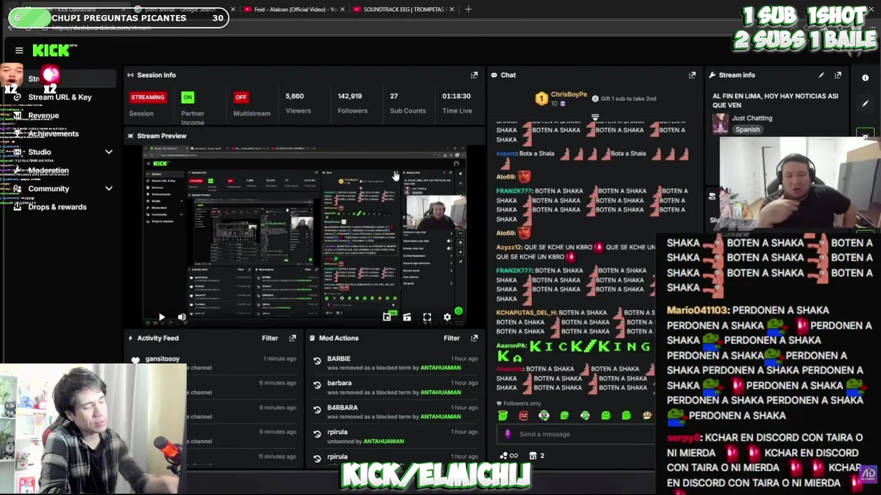Switch to the Google Search browser tab
Viewport: 881px width, 495px height.
click(x=183, y=10)
